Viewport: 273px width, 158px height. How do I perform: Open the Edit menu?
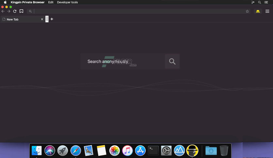tap(51, 2)
